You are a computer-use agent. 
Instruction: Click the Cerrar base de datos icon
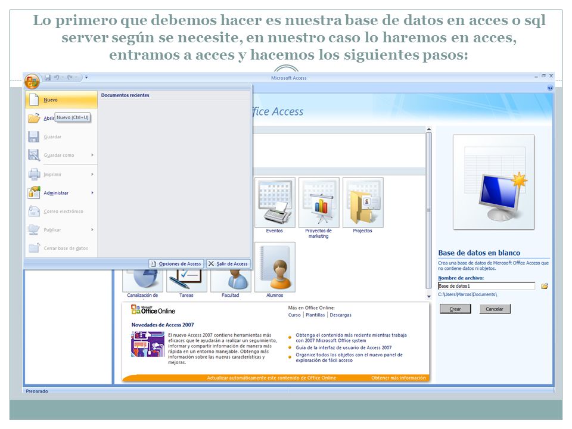(x=34, y=248)
